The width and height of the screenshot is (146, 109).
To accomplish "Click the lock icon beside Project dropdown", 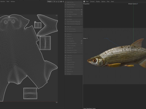I will [x=59, y=2].
